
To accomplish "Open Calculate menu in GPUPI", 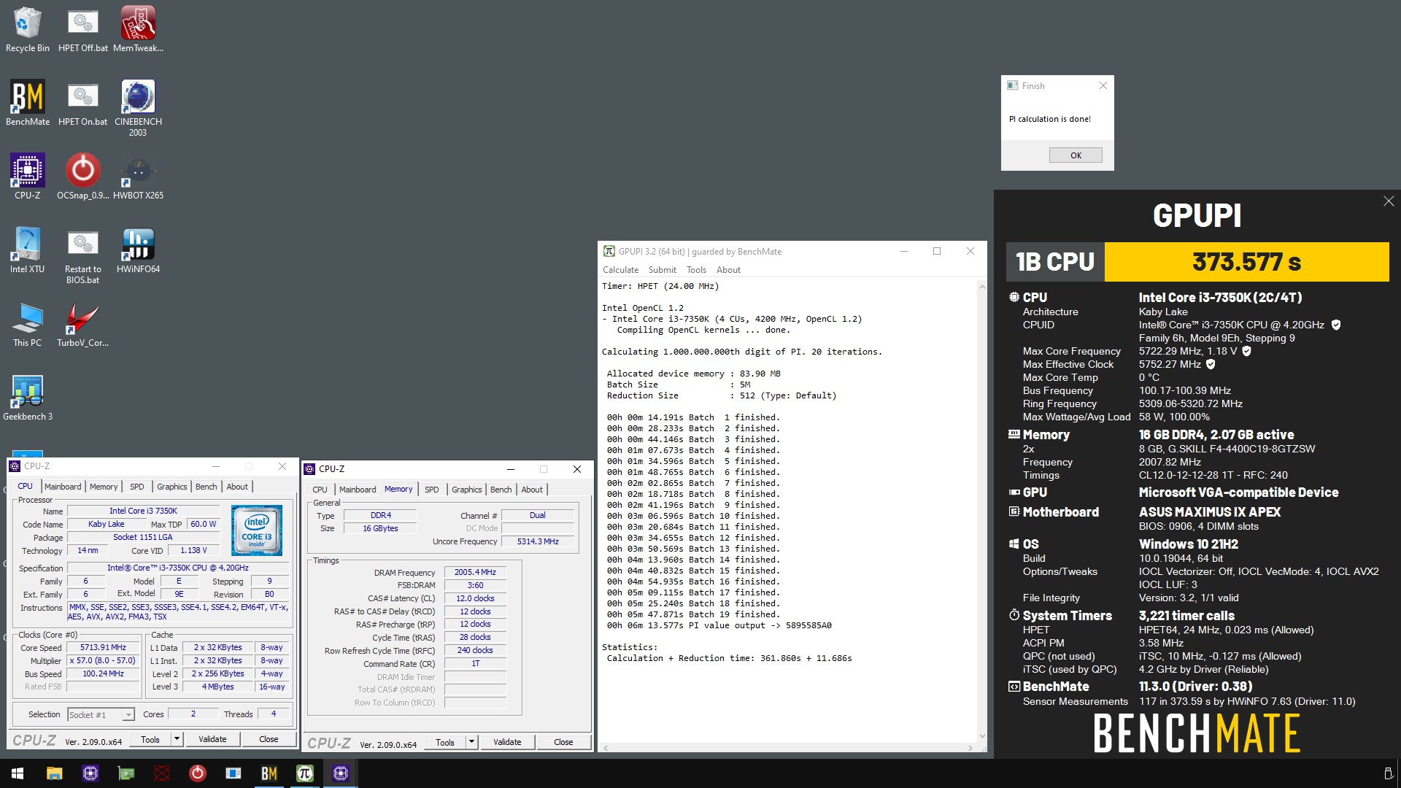I will coord(620,270).
